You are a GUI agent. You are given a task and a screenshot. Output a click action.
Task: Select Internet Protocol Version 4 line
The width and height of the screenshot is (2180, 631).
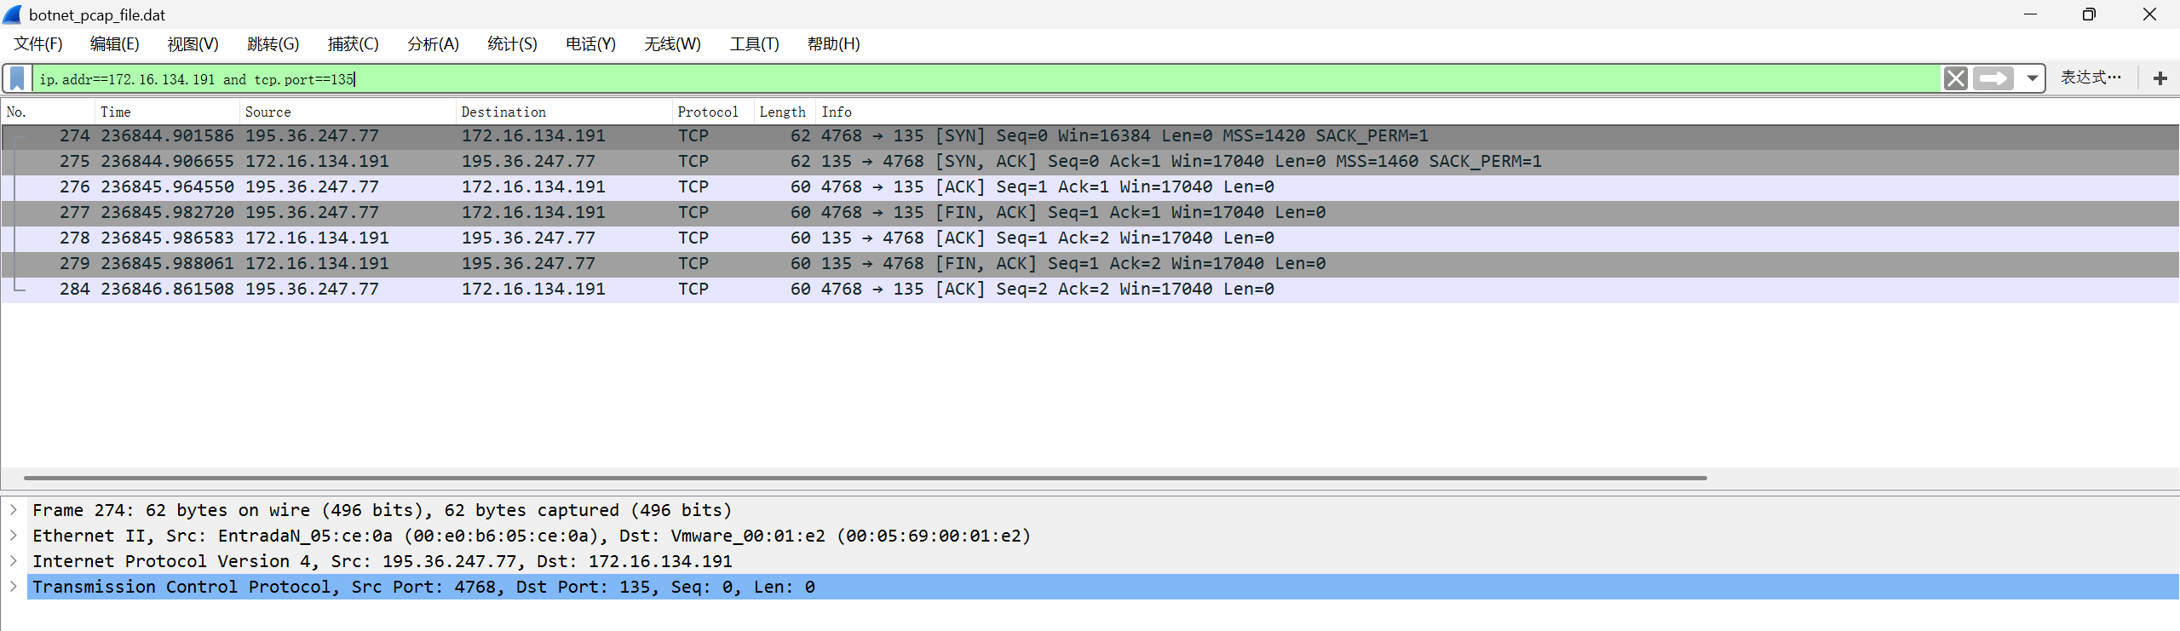[x=1103, y=561]
